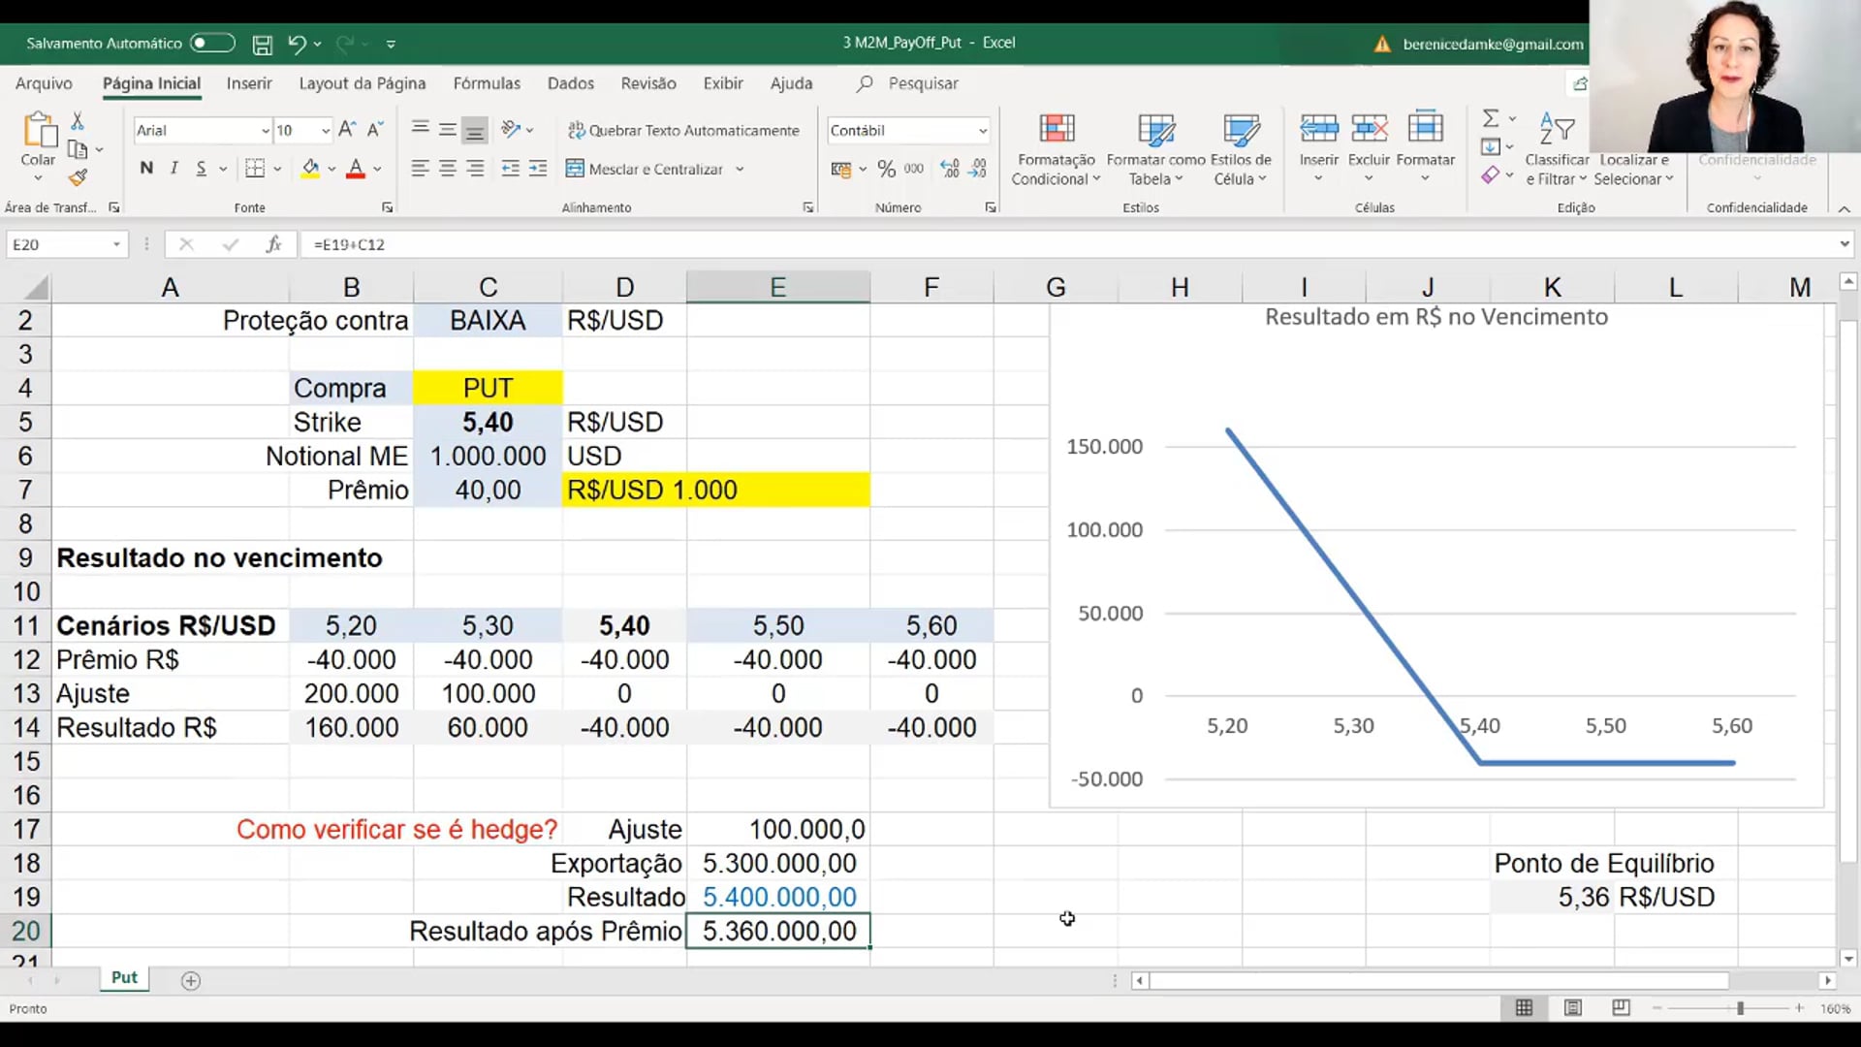The width and height of the screenshot is (1861, 1047).
Task: Expand the formula bar
Action: [x=1844, y=244]
